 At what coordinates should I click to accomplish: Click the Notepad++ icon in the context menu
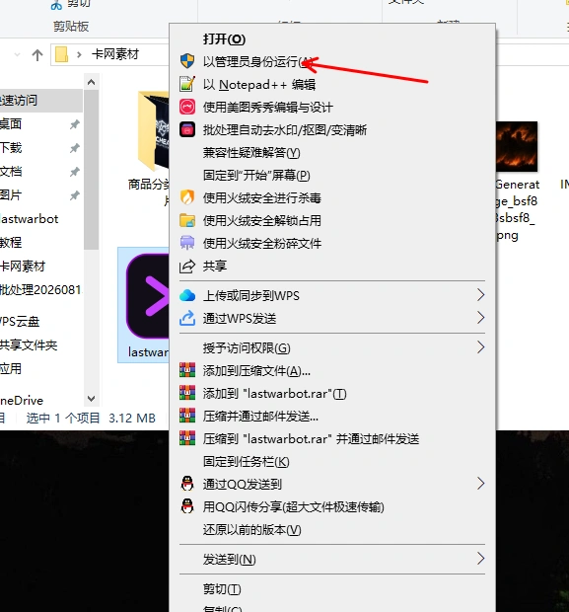tap(187, 84)
